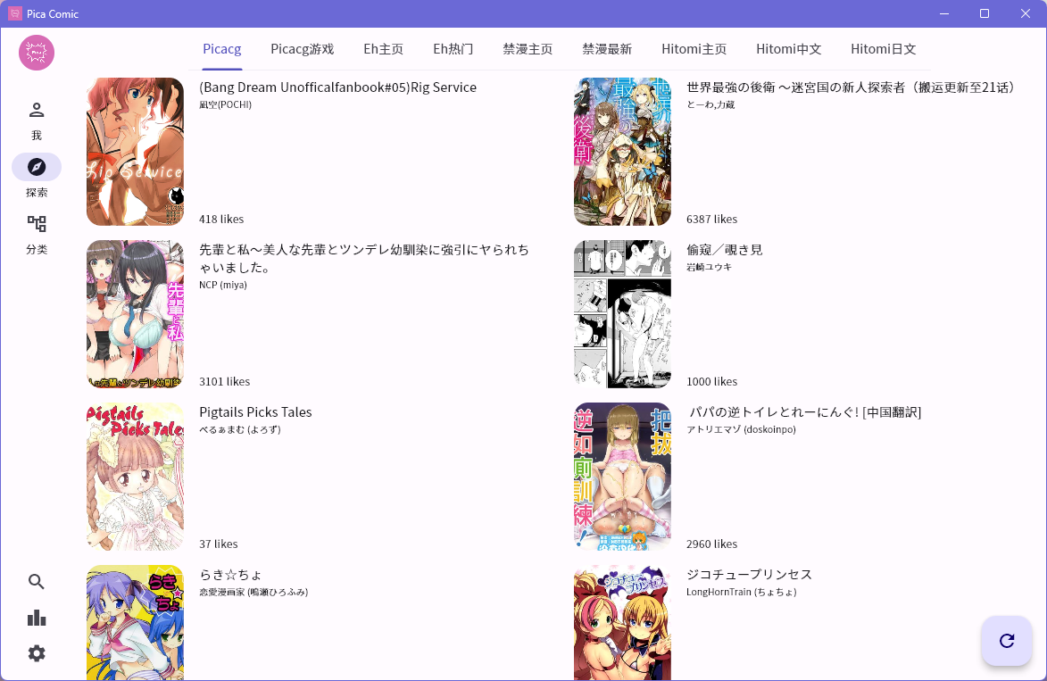This screenshot has height=681, width=1047.
Task: Click the らき☆ちょ title text
Action: pyautogui.click(x=230, y=574)
